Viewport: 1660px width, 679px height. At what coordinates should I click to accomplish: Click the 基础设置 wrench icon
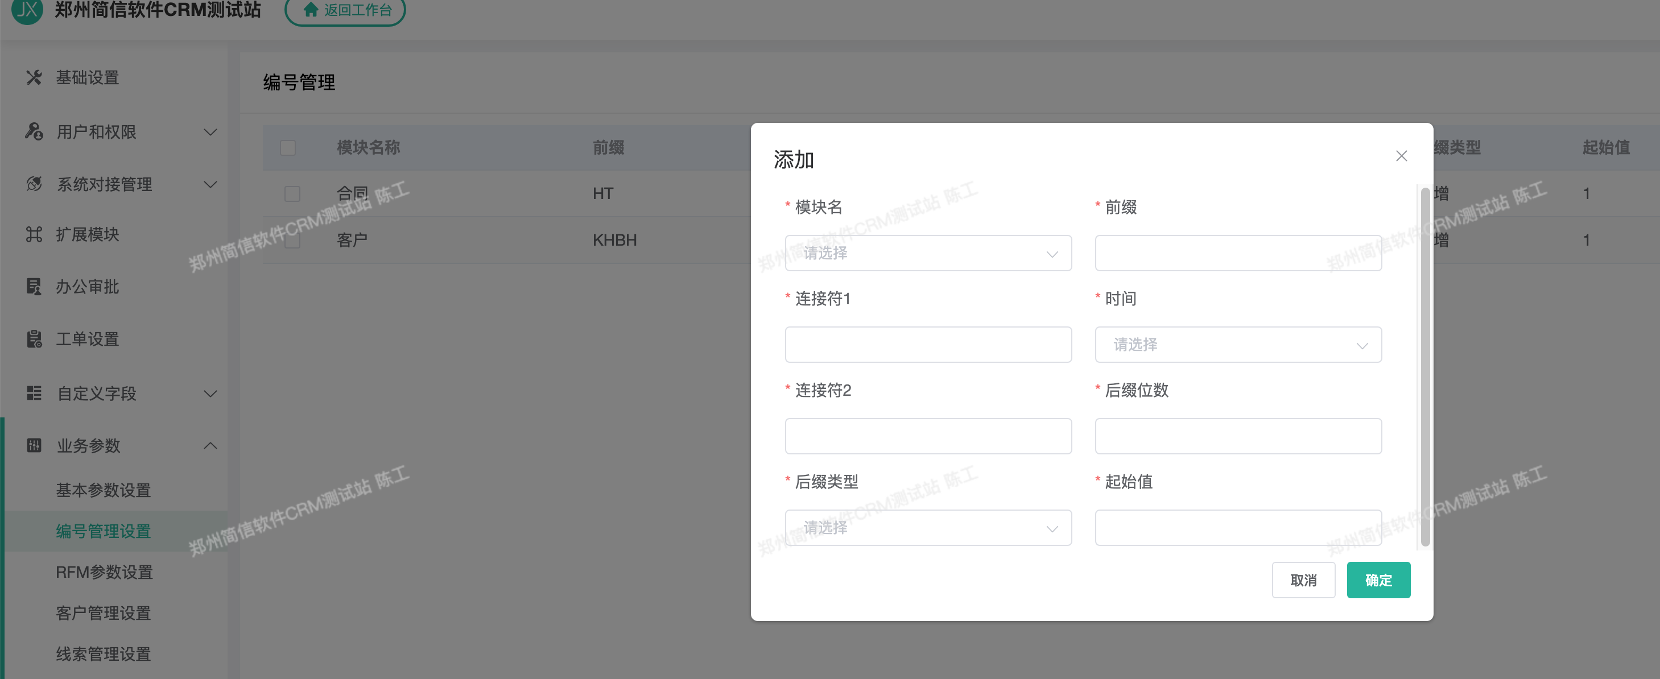[x=34, y=78]
